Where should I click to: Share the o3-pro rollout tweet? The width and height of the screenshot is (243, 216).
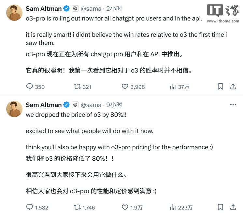pyautogui.click(x=233, y=87)
